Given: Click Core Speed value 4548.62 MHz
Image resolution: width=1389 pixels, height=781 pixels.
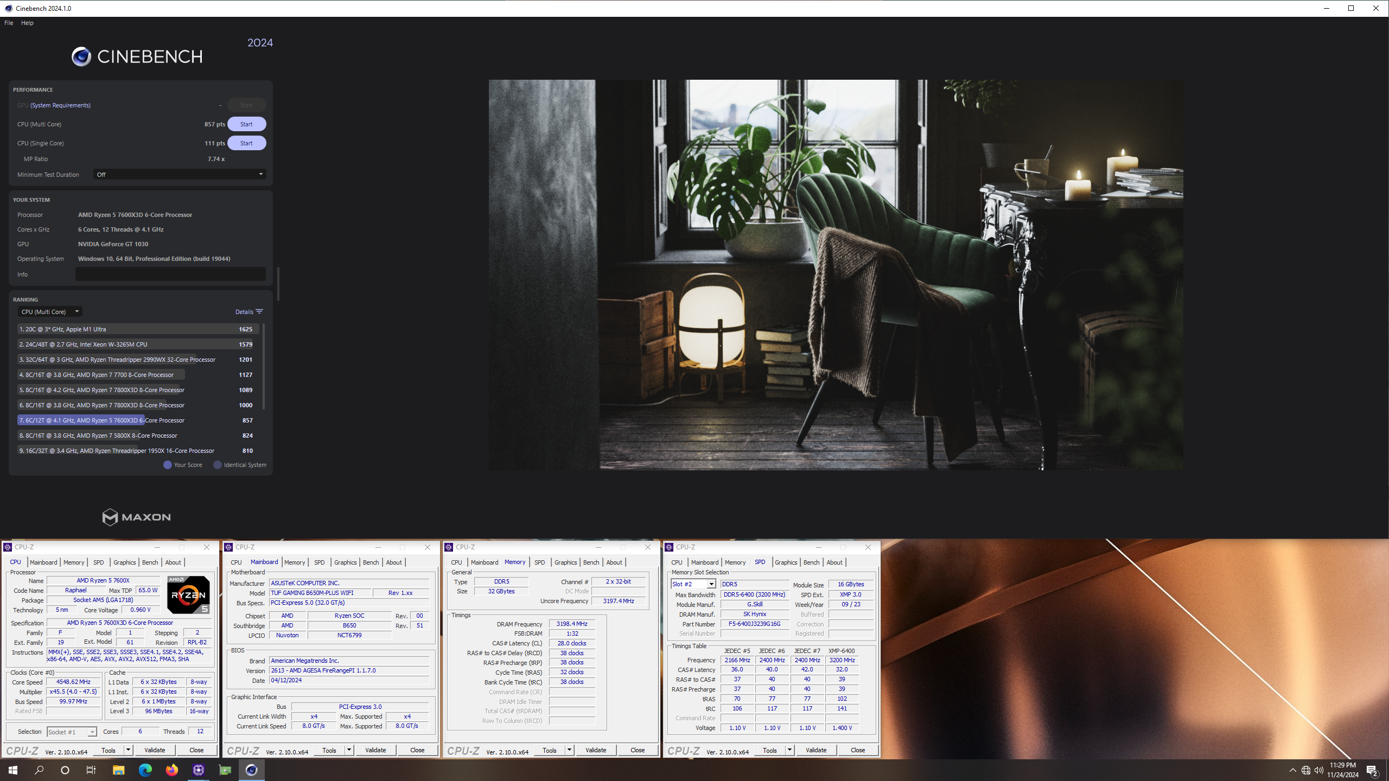Looking at the screenshot, I should [x=73, y=682].
